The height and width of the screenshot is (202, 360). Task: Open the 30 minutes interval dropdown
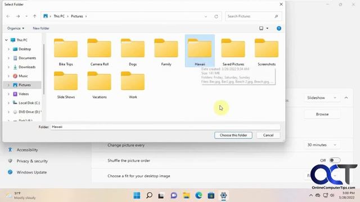322,145
